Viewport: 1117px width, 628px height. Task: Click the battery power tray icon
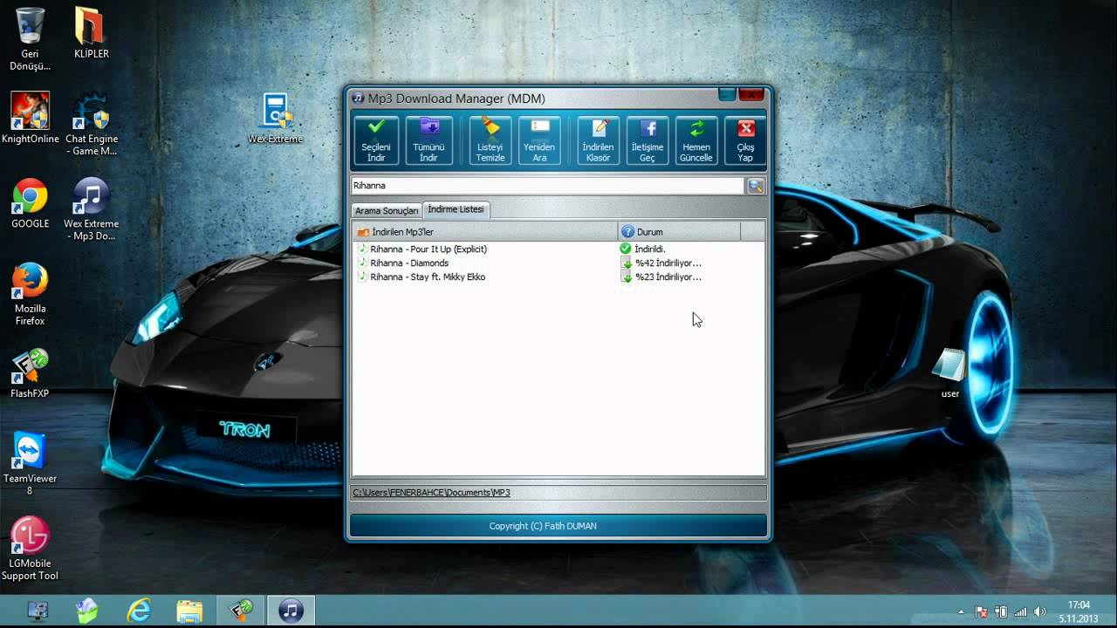pos(1001,612)
